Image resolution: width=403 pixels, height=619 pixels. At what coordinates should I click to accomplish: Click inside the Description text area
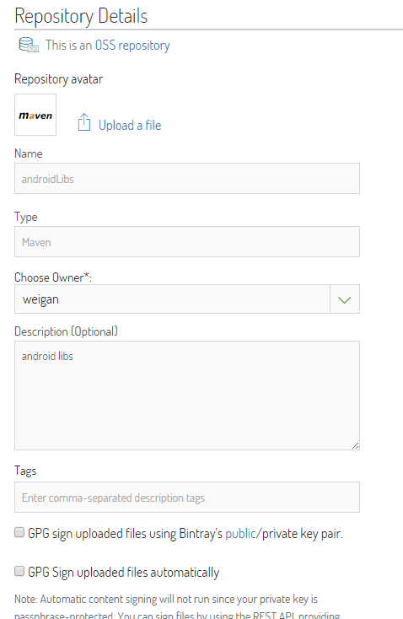tap(187, 396)
